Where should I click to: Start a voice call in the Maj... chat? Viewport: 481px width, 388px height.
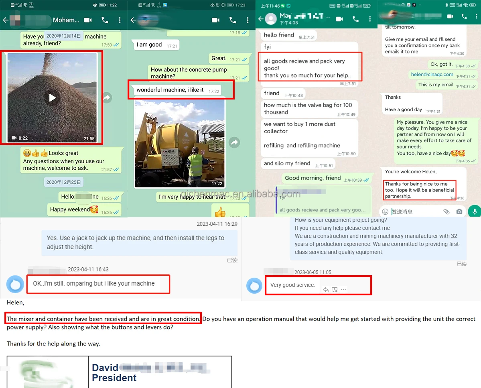[355, 19]
